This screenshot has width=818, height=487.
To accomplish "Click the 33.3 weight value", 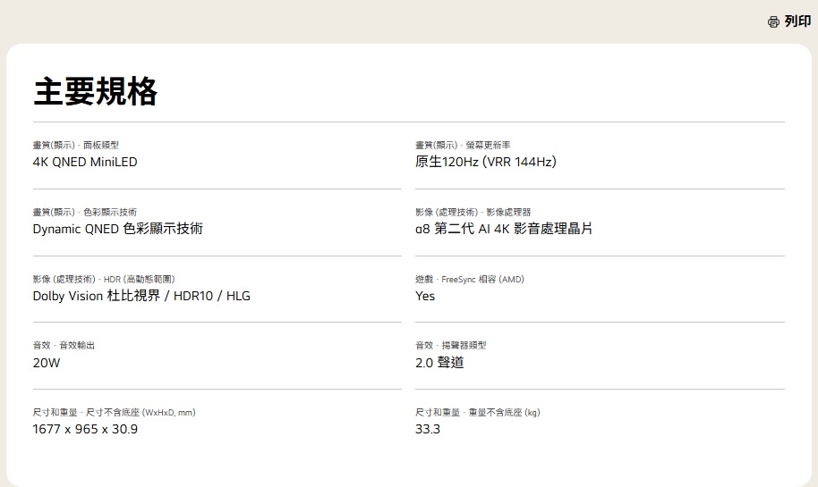I will tap(428, 429).
